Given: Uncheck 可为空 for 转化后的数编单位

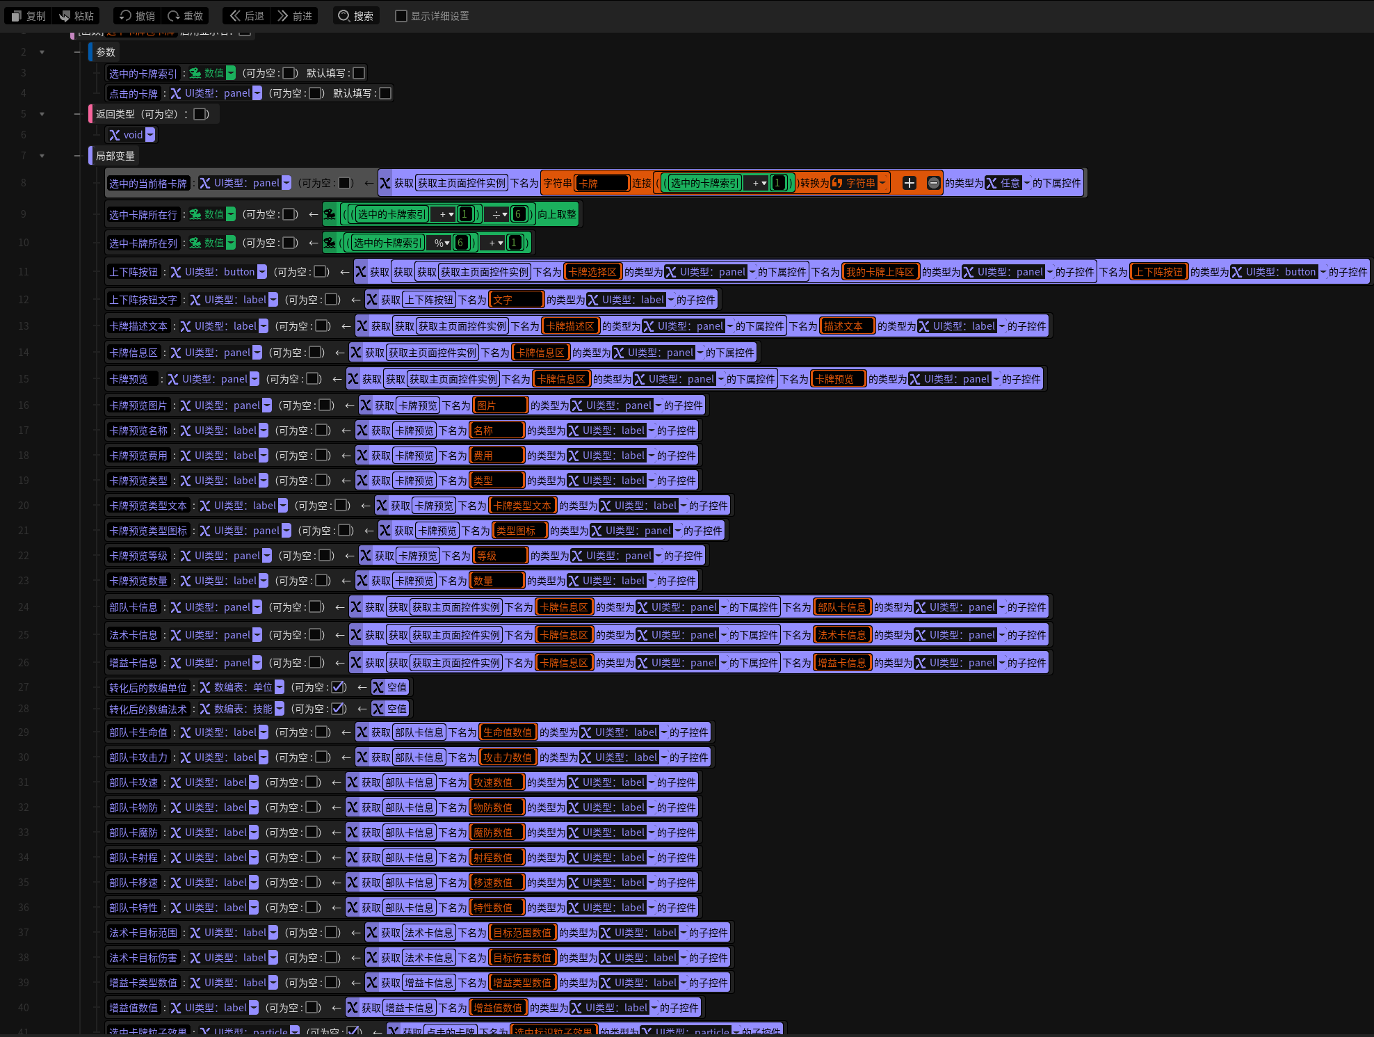Looking at the screenshot, I should pos(339,687).
